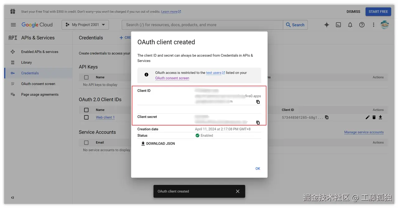Open the help question mark icon

pos(362,25)
